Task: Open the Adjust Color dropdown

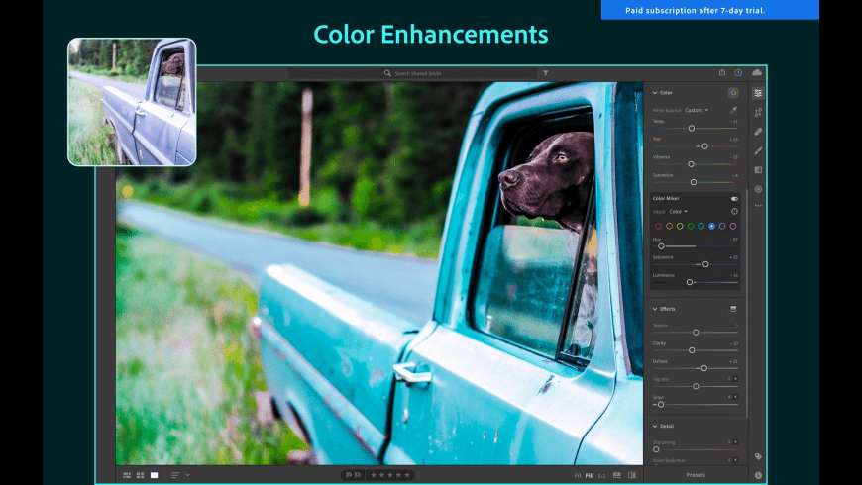Action: click(679, 211)
